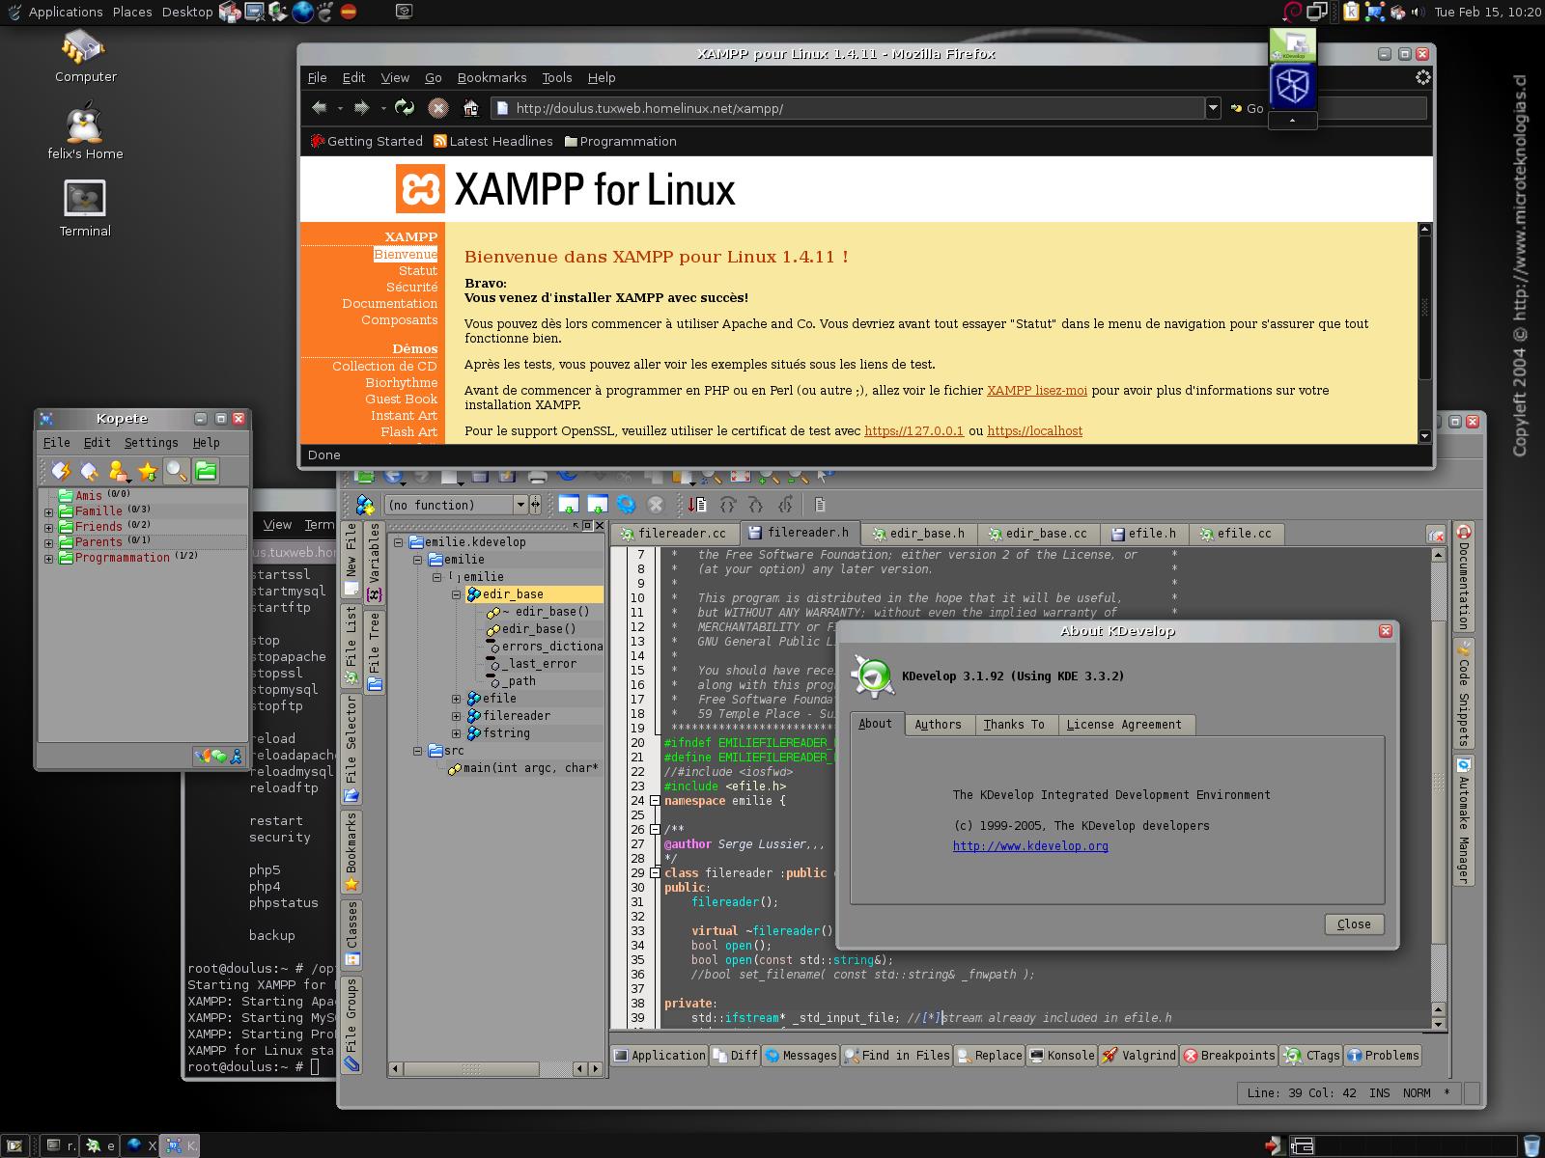
Task: Toggle the Classes side panel
Action: click(351, 934)
